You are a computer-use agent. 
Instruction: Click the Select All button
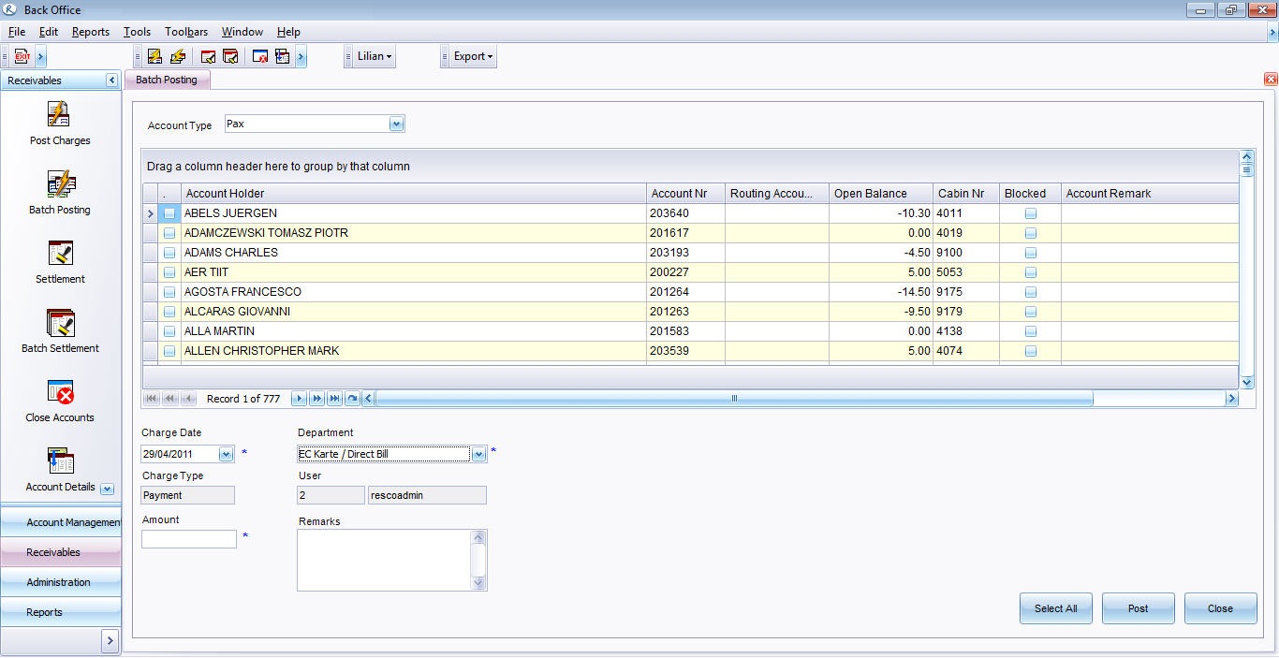click(x=1055, y=608)
